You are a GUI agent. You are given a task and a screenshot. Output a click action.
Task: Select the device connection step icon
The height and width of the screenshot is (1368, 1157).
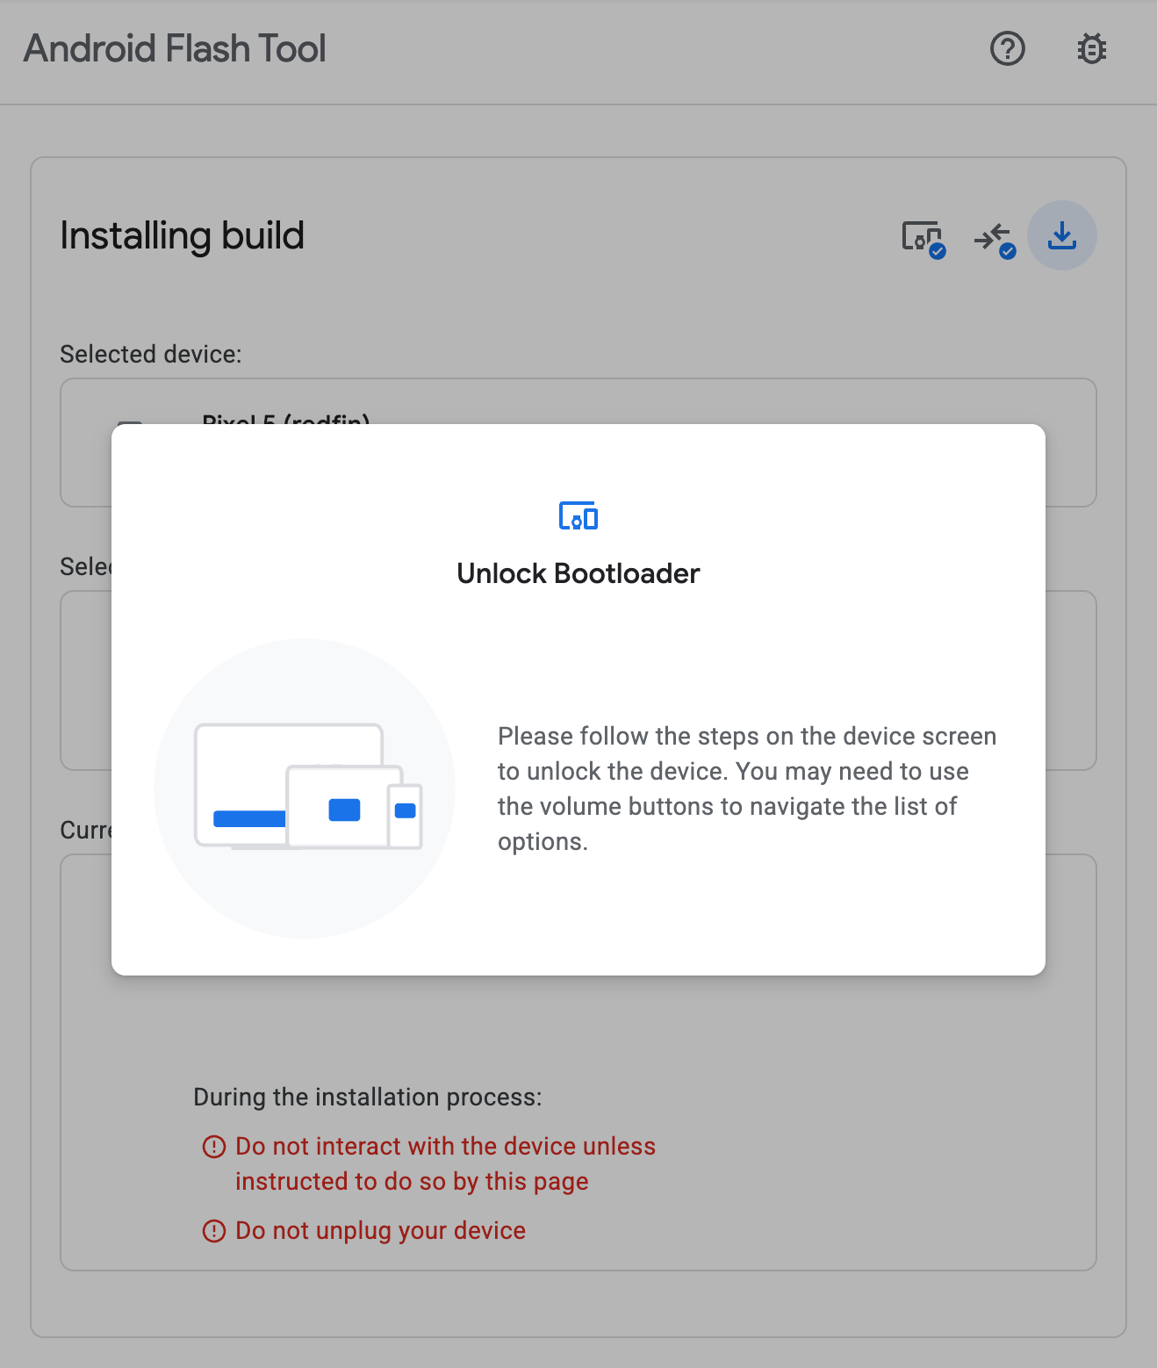coord(923,237)
